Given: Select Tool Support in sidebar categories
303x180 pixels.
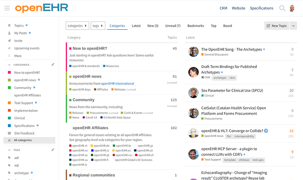Looking at the screenshot, I should click(24, 103).
